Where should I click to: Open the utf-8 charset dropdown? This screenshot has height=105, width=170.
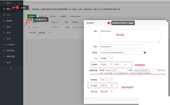(120, 64)
